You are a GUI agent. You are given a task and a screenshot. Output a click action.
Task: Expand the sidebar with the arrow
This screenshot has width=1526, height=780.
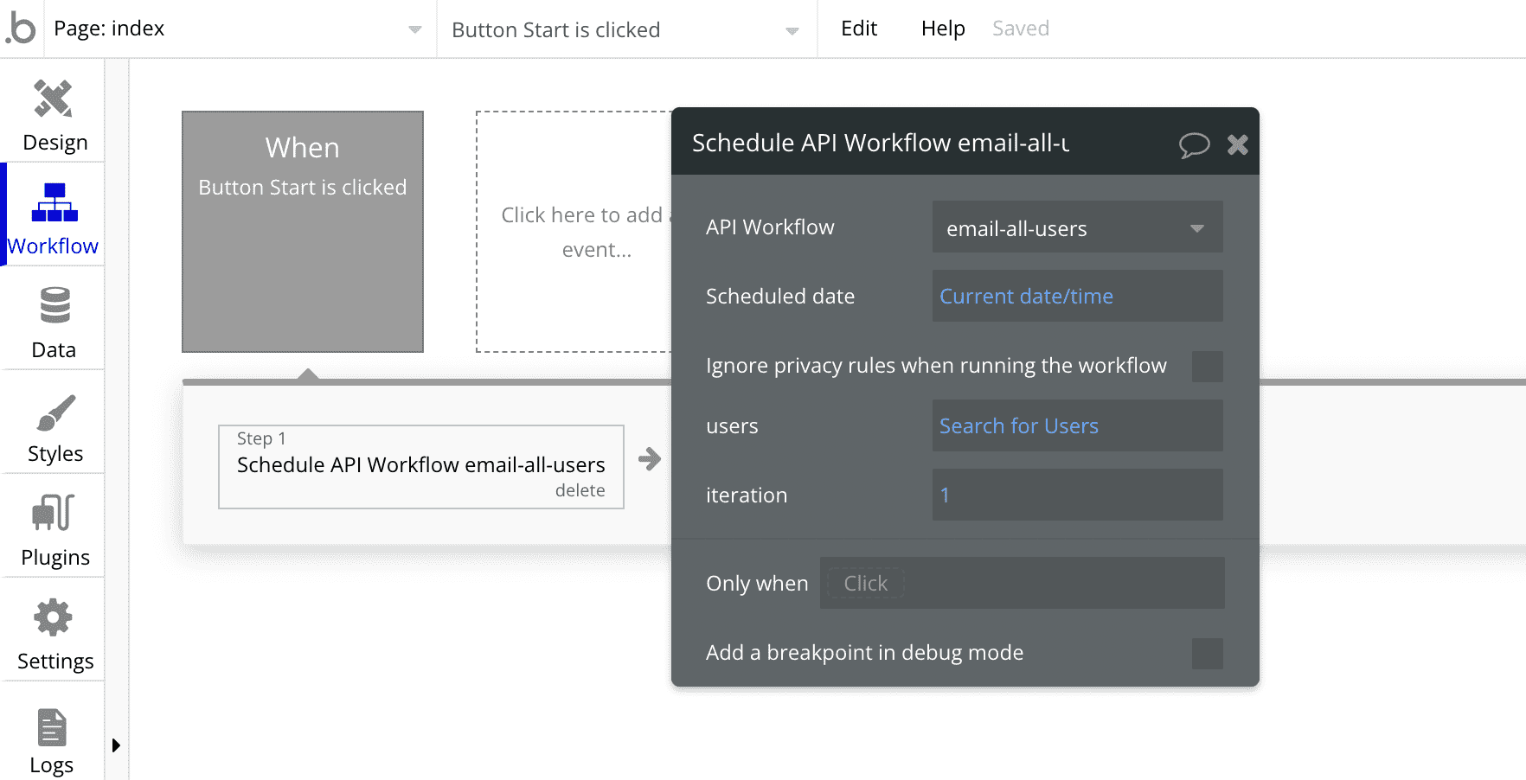pos(117,745)
